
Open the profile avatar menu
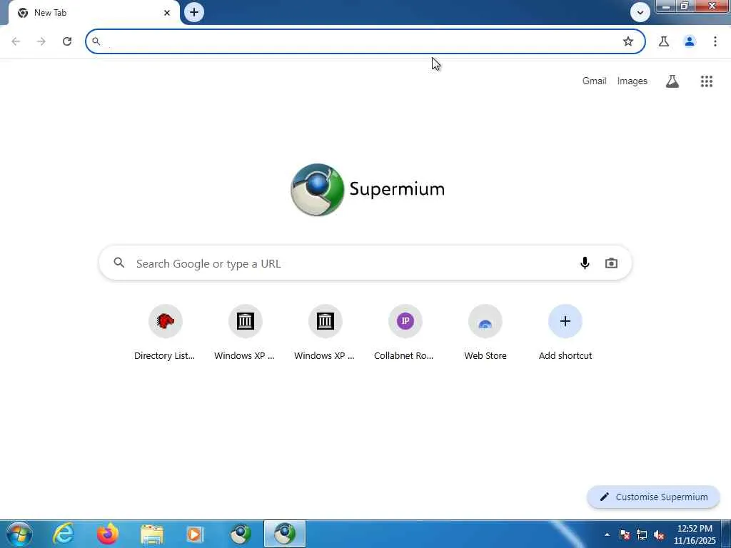[x=690, y=41]
